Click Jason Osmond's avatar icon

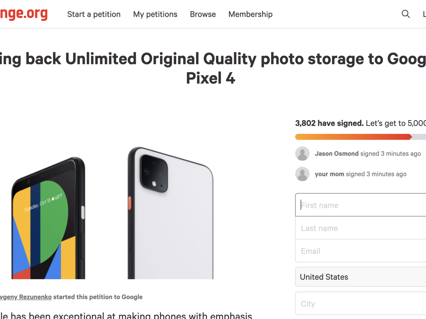302,154
